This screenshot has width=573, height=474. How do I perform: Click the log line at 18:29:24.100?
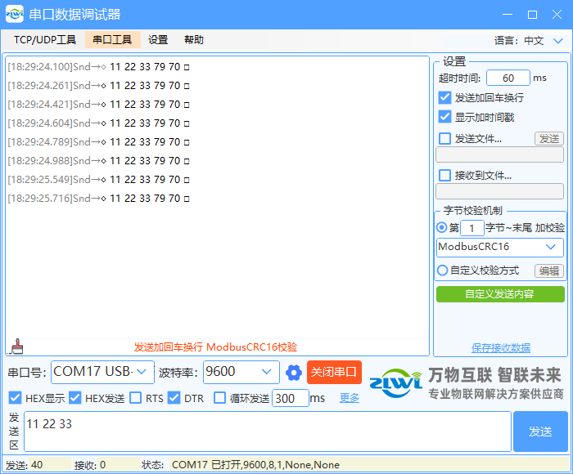(99, 67)
